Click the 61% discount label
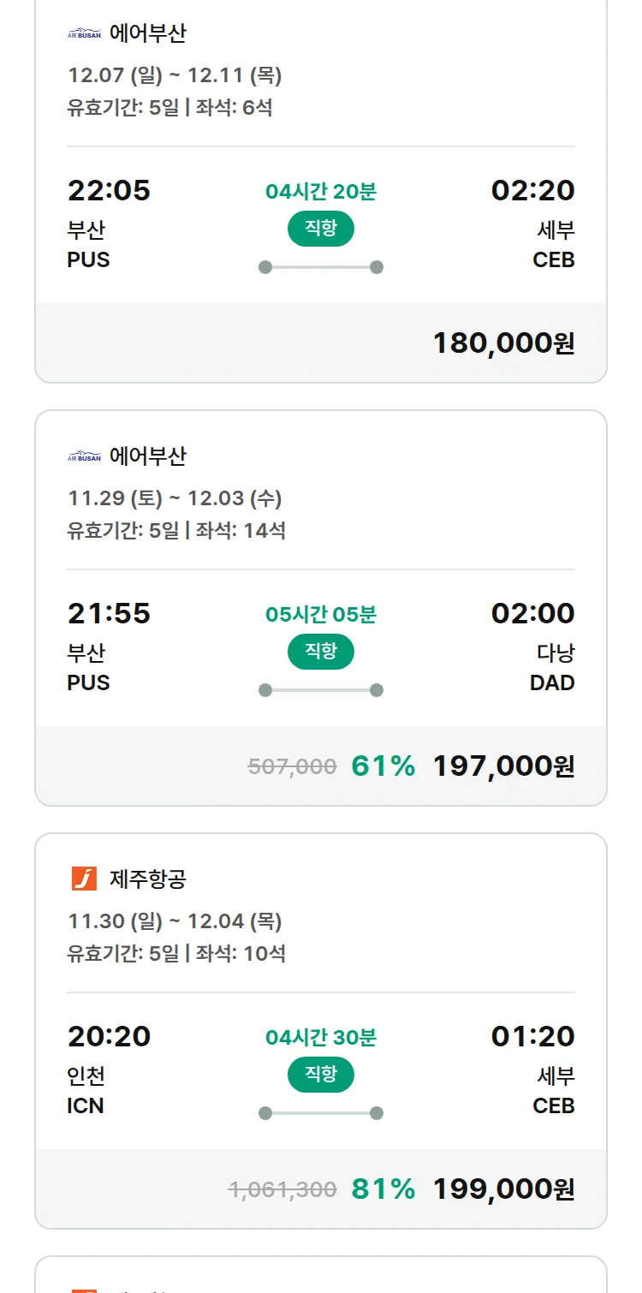 383,766
